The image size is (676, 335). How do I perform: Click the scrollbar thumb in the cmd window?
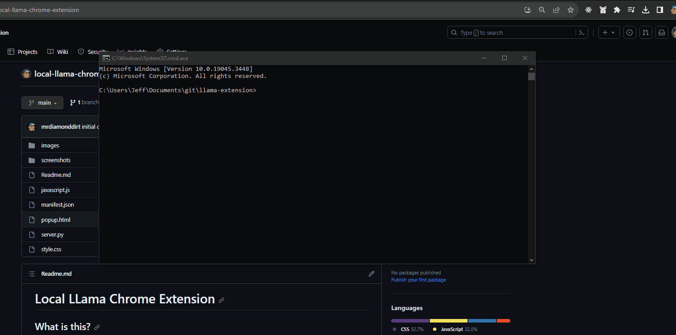531,76
